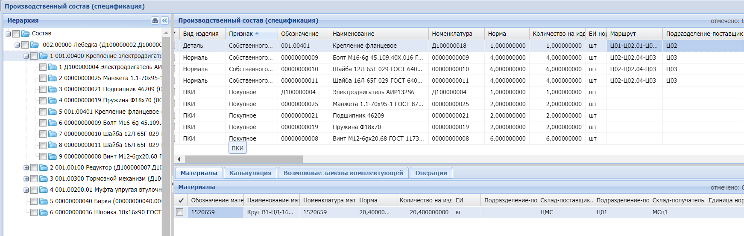The image size is (744, 236).
Task: Click folder icon of Электродвигатель tree node
Action: coord(53,67)
